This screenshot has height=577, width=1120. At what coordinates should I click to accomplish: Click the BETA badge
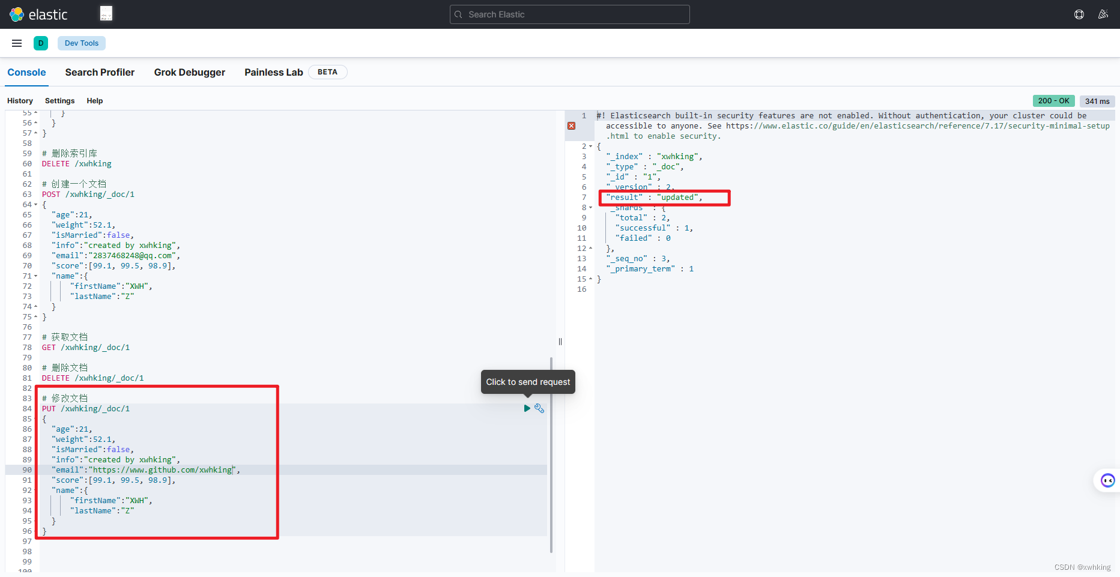(327, 72)
